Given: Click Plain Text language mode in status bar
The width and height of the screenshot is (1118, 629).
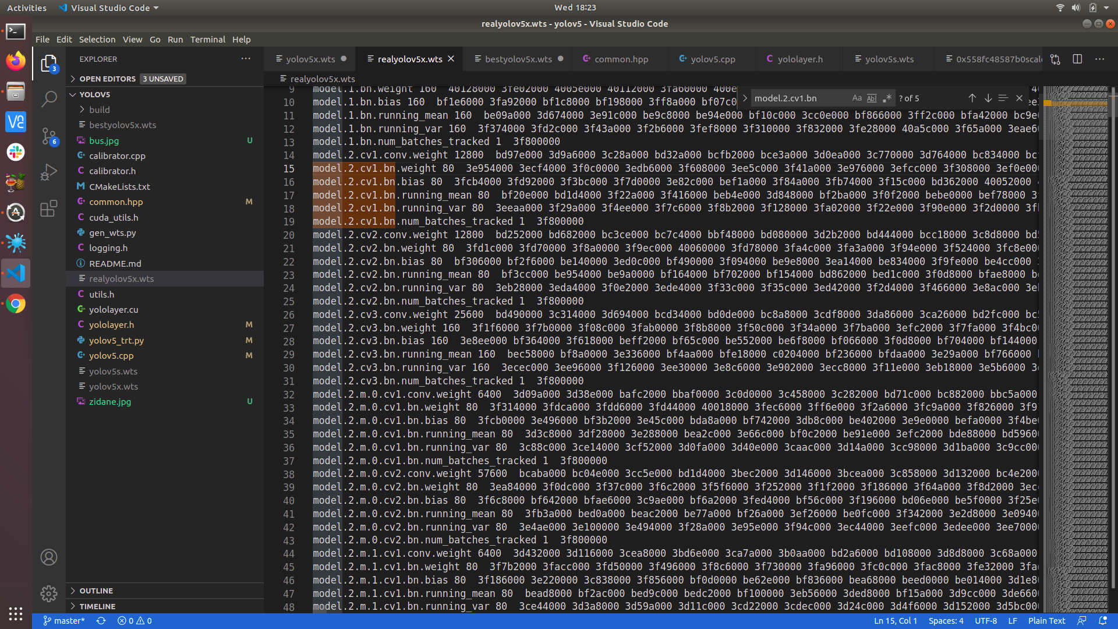Looking at the screenshot, I should 1046,621.
